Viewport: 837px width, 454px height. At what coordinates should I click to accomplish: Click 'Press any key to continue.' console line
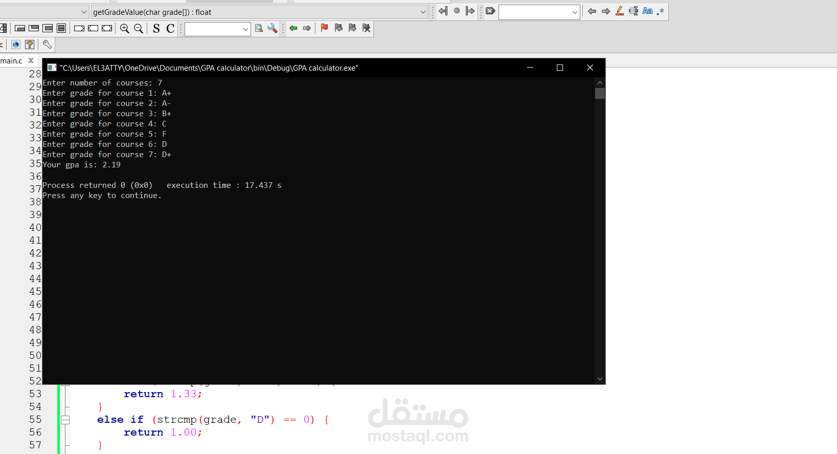102,196
